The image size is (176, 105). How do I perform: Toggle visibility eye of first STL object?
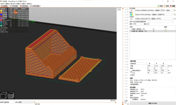154,29
